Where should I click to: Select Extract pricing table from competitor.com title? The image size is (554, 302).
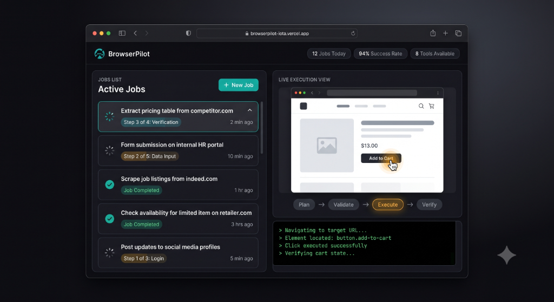tap(177, 111)
